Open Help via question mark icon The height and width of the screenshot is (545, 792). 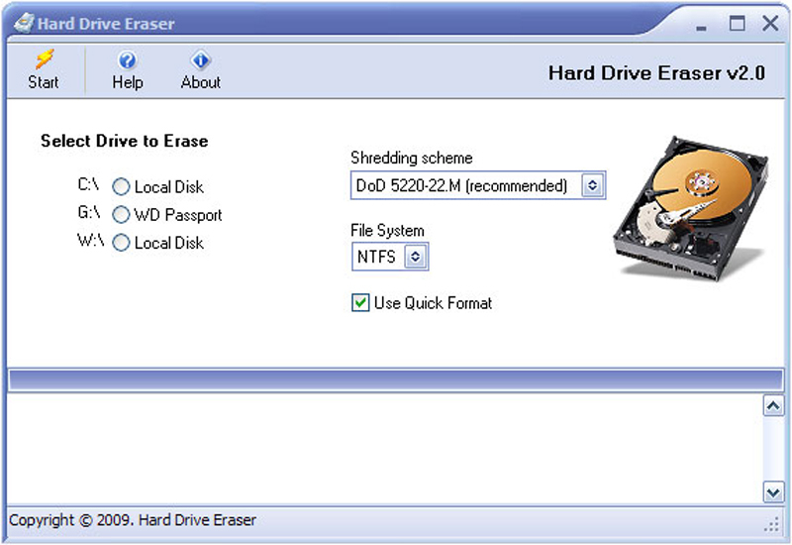(127, 60)
